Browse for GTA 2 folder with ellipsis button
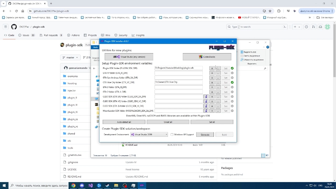The image size is (336, 189). click(218, 92)
